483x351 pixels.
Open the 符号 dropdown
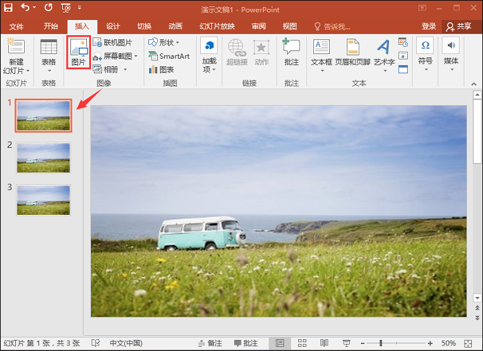point(425,55)
